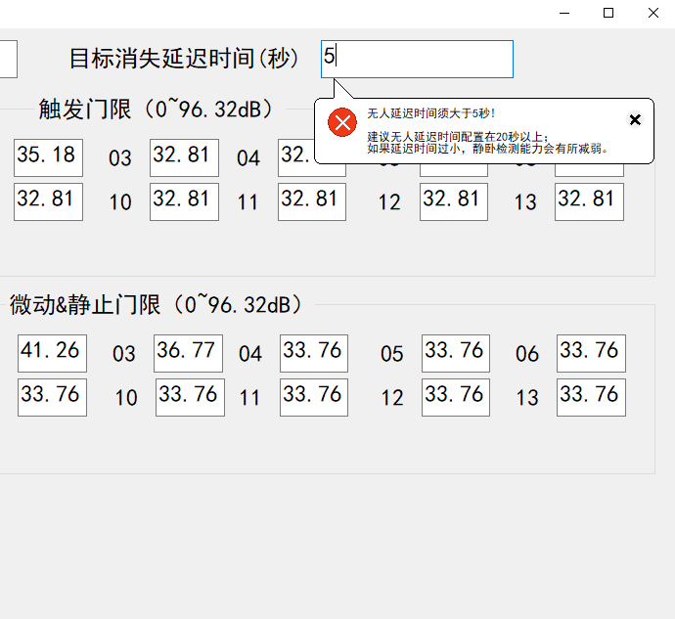Image resolution: width=675 pixels, height=619 pixels.
Task: Focus trigger threshold field for gate 10
Action: [x=184, y=201]
